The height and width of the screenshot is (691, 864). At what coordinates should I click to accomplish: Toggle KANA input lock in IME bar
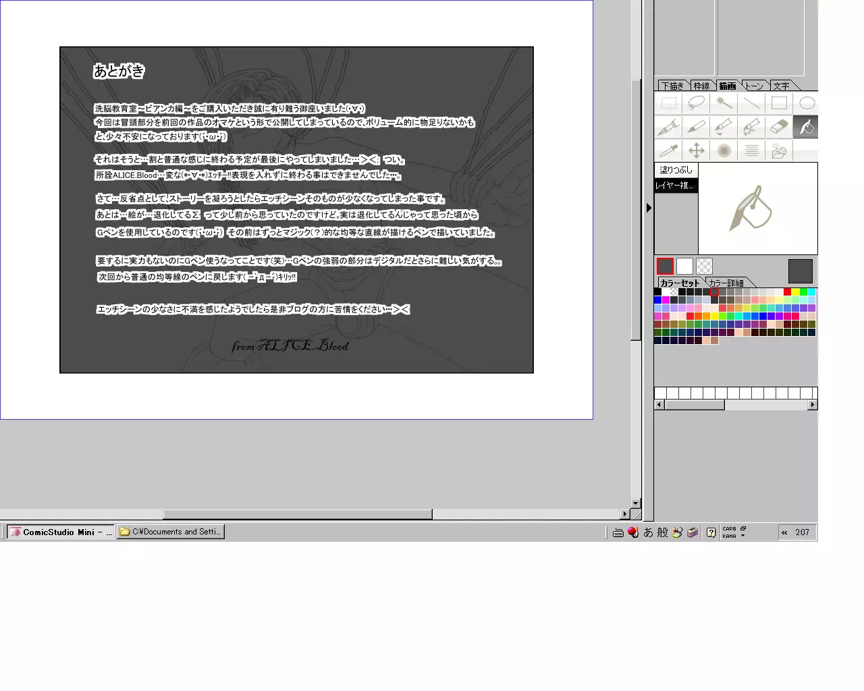click(x=729, y=536)
